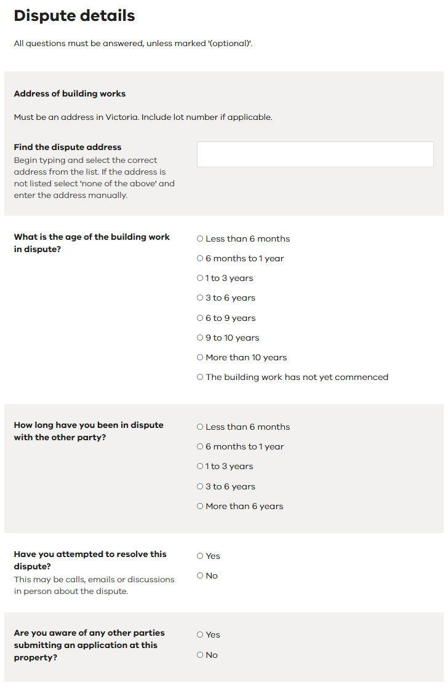
Task: Choose building work age '1 to 3 years'
Action: point(200,278)
